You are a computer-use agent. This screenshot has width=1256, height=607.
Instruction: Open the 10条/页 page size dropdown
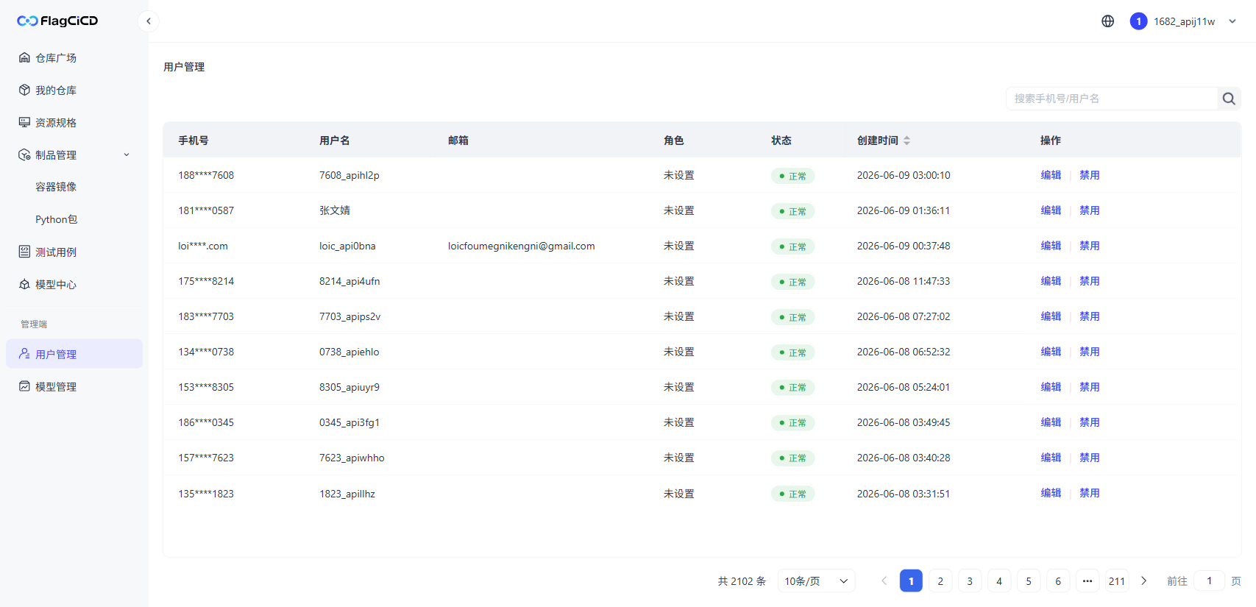coord(816,581)
